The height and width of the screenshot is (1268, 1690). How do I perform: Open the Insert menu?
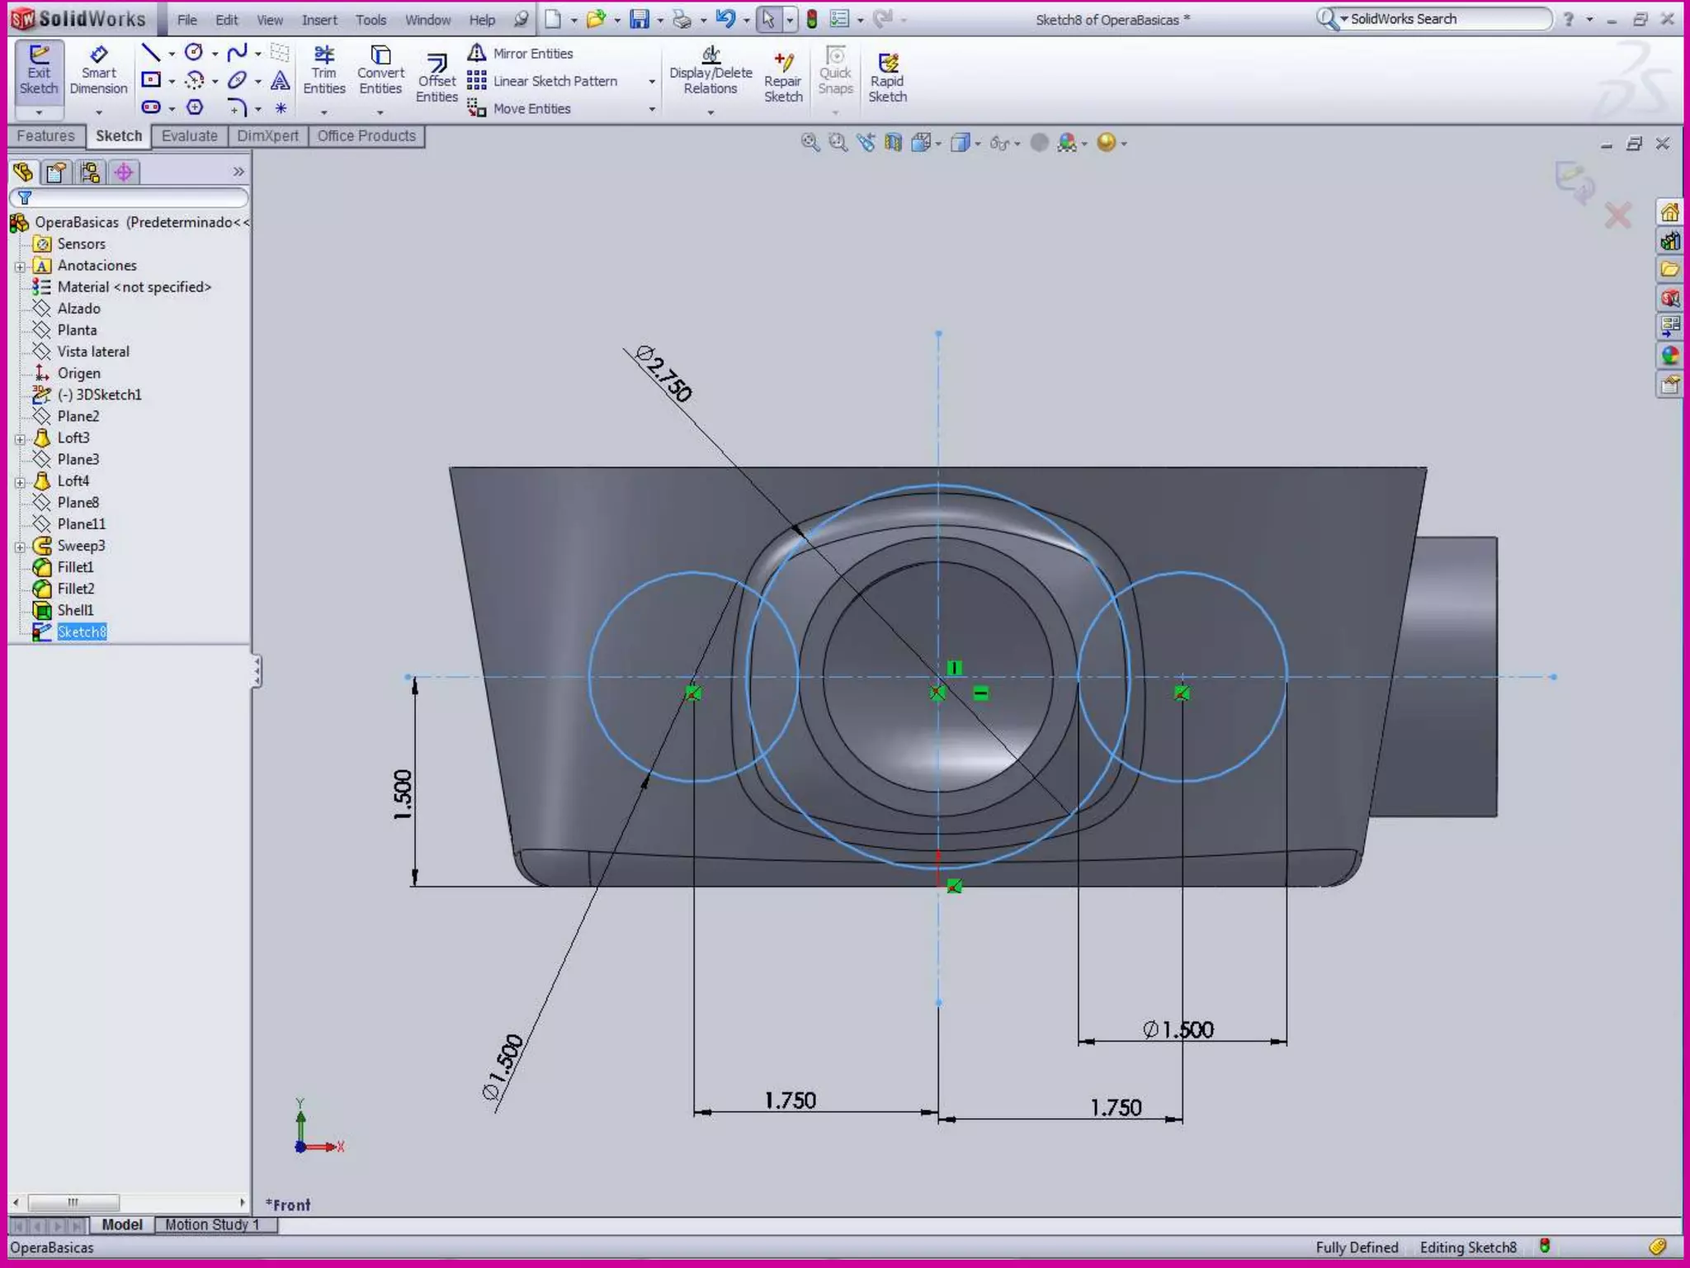coord(319,20)
